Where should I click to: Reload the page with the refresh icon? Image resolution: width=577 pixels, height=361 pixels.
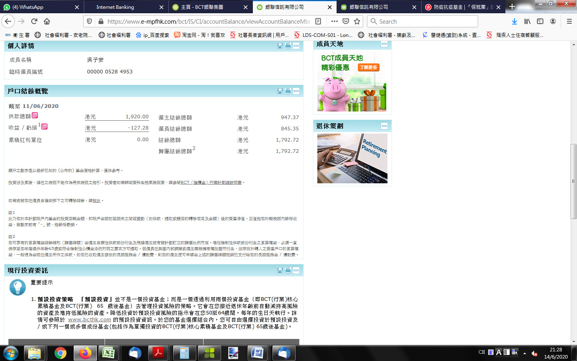34,21
